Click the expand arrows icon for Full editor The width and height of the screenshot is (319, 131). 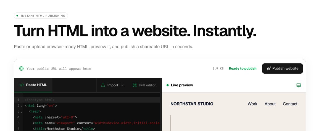[135, 85]
